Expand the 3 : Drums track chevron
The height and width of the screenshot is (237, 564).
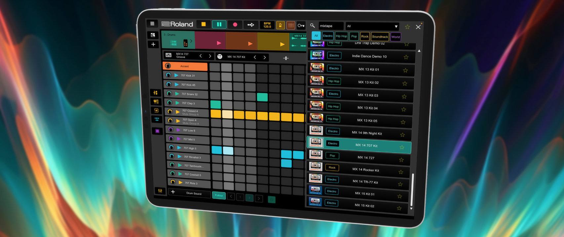191,41
